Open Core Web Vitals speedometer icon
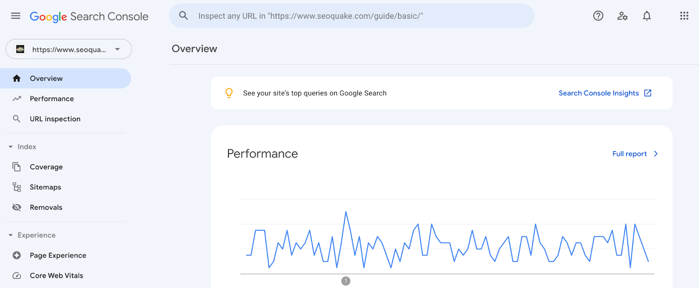699x288 pixels. coord(16,275)
